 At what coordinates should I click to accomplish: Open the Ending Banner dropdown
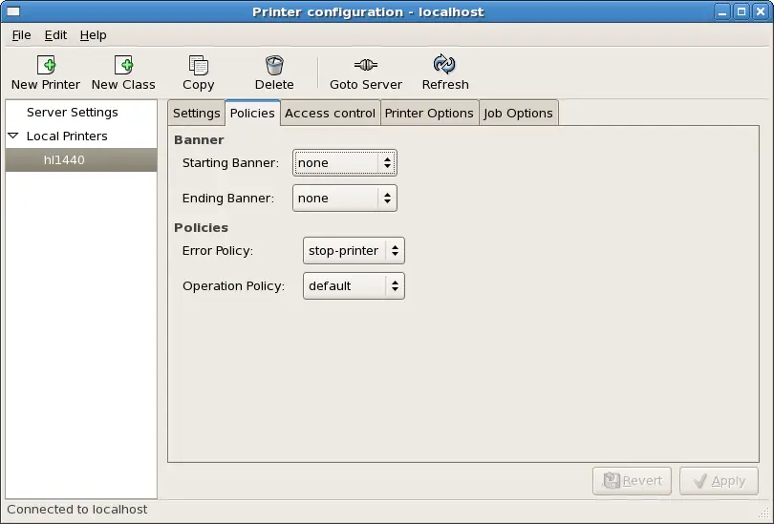tap(344, 199)
